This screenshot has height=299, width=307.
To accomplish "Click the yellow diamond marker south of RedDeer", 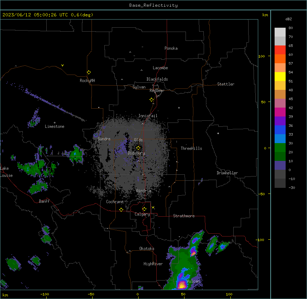I will coord(152,100).
